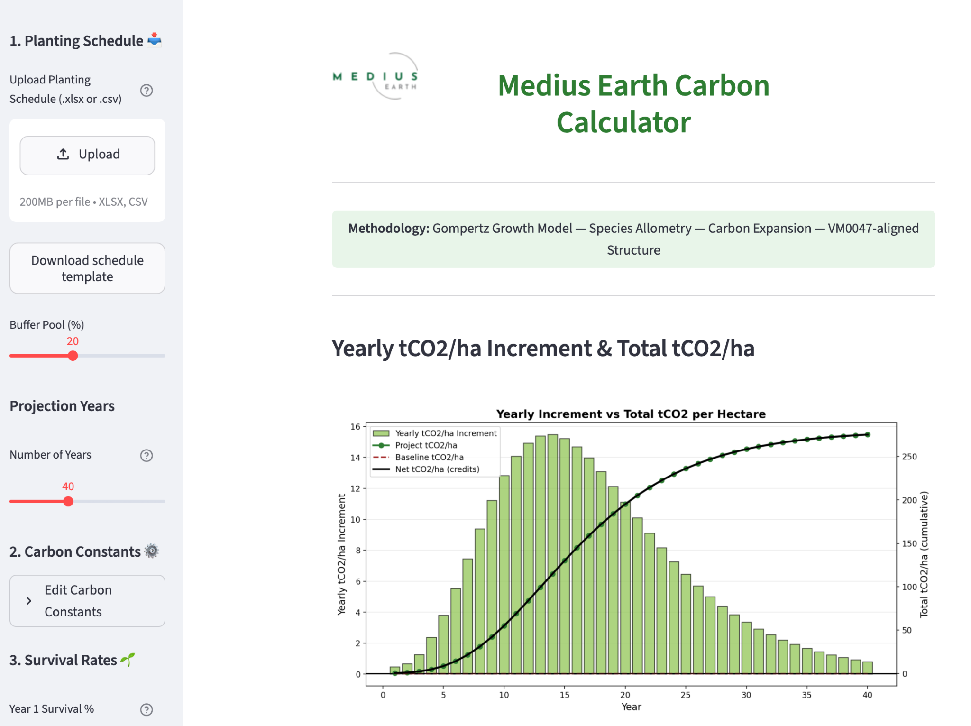Screen dimensions: 971x726
Task: Click the seedling icon next to Survival Rates
Action: [128, 660]
